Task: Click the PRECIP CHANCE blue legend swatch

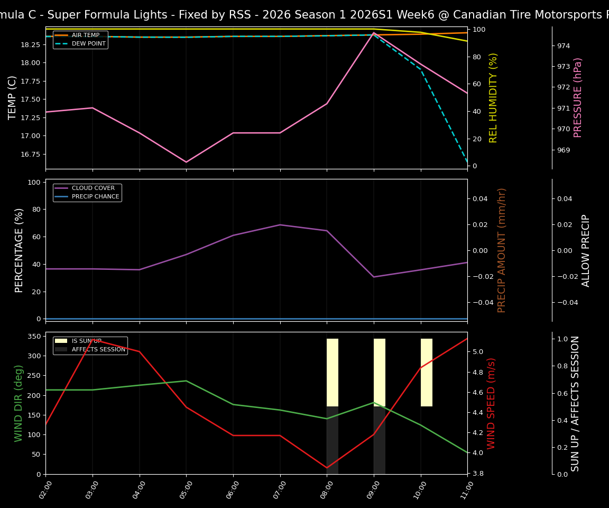Action: (62, 196)
